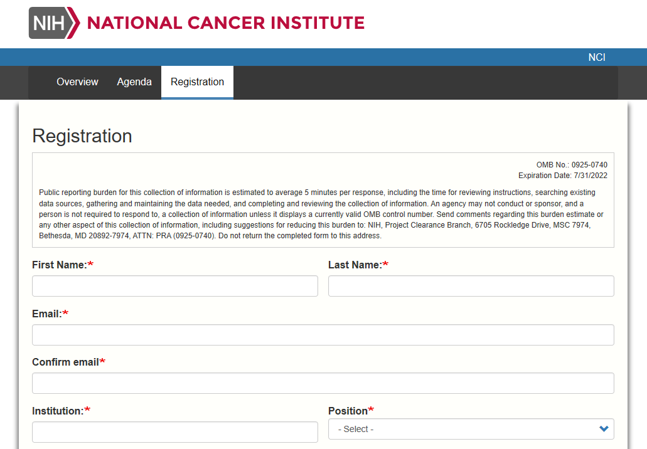Click the blue chevron on Position dropdown
This screenshot has height=449, width=647.
click(x=604, y=429)
